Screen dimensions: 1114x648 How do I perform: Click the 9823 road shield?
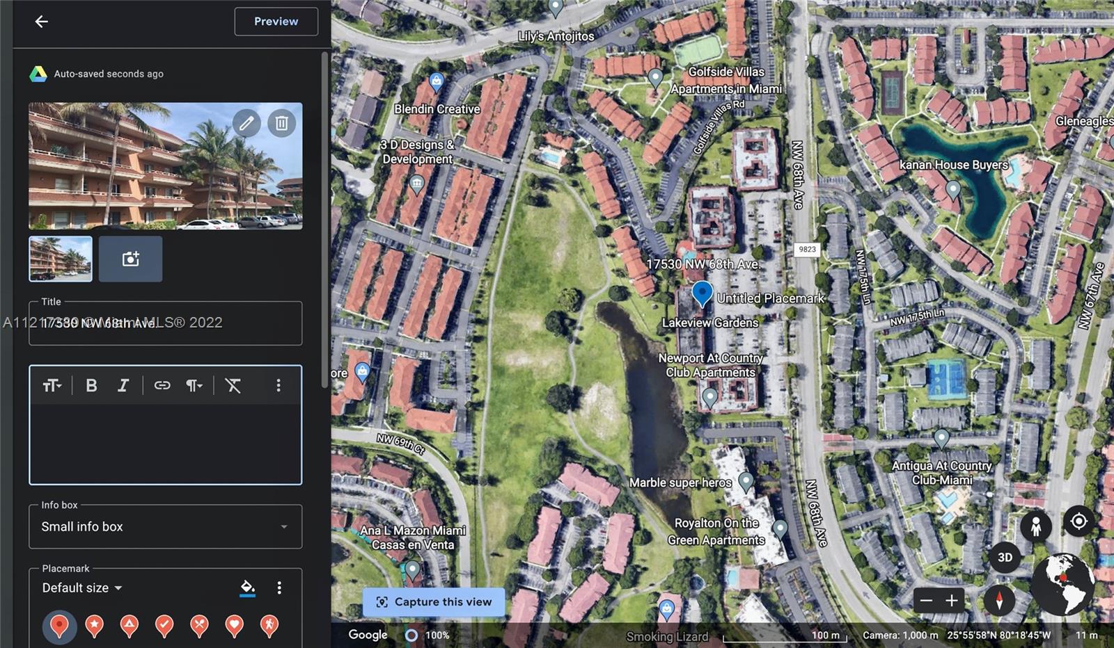tap(807, 250)
